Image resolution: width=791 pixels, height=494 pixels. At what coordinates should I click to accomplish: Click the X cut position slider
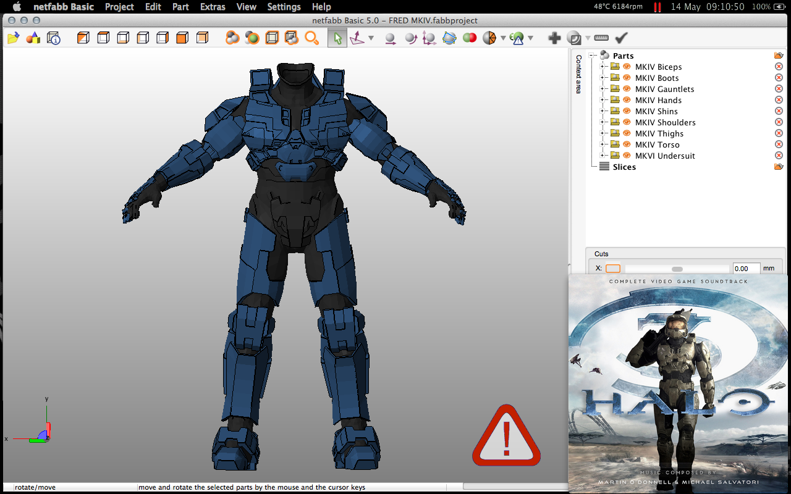[x=677, y=269]
